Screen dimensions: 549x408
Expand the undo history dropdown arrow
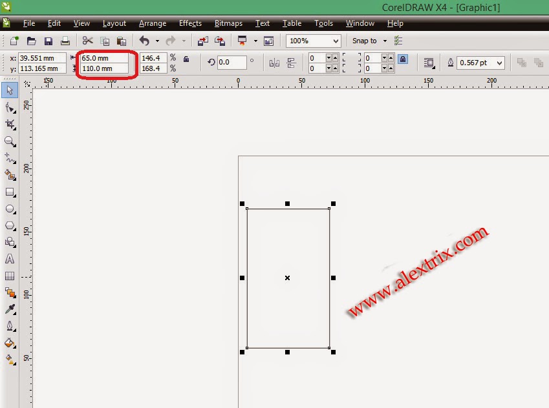coord(157,41)
